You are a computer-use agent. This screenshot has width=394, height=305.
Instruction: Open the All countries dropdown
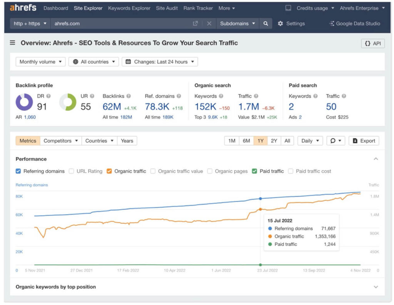94,62
